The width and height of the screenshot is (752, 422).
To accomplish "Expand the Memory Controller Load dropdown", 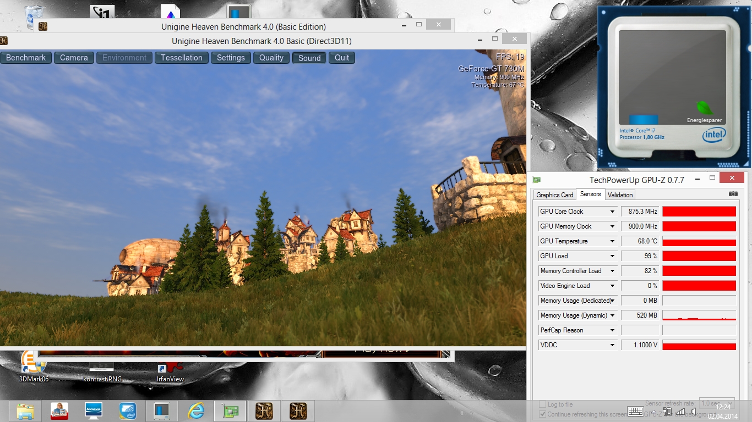I will (612, 271).
